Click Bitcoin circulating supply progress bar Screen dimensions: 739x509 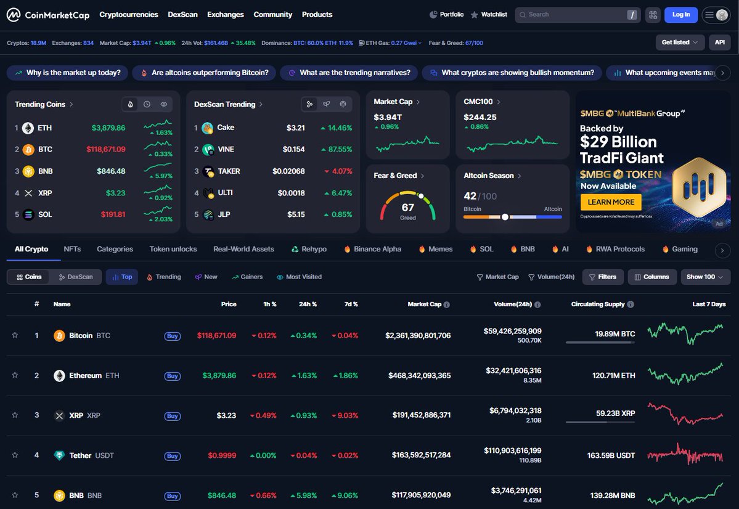(x=600, y=342)
